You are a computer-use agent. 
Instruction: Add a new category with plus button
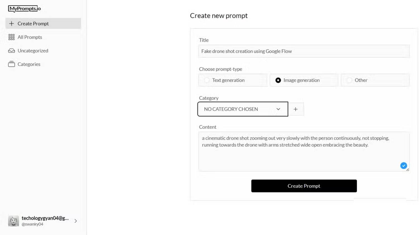pyautogui.click(x=296, y=109)
